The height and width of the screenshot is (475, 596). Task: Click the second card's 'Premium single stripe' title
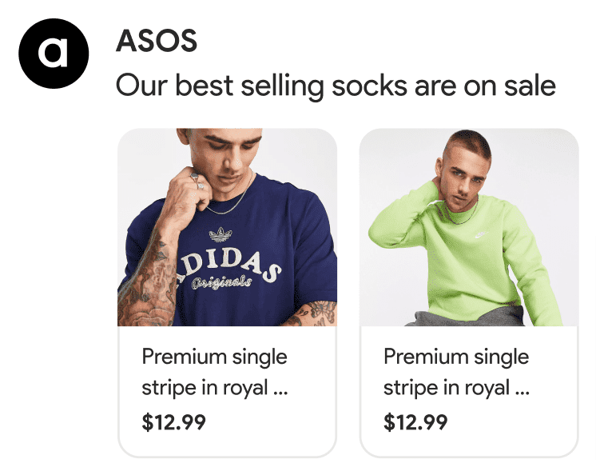click(x=456, y=372)
